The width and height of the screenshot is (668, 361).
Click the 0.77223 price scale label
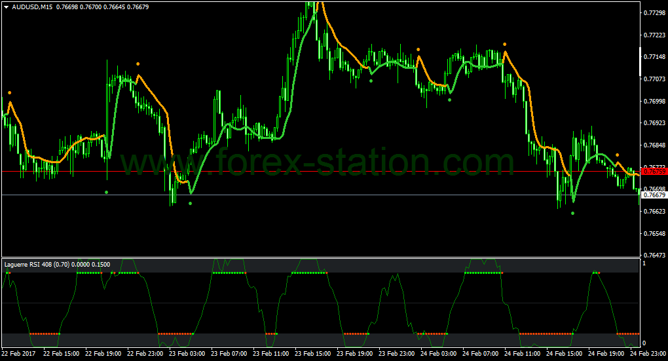coord(655,35)
